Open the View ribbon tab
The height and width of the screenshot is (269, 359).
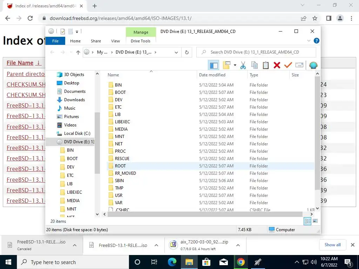[x=115, y=41]
